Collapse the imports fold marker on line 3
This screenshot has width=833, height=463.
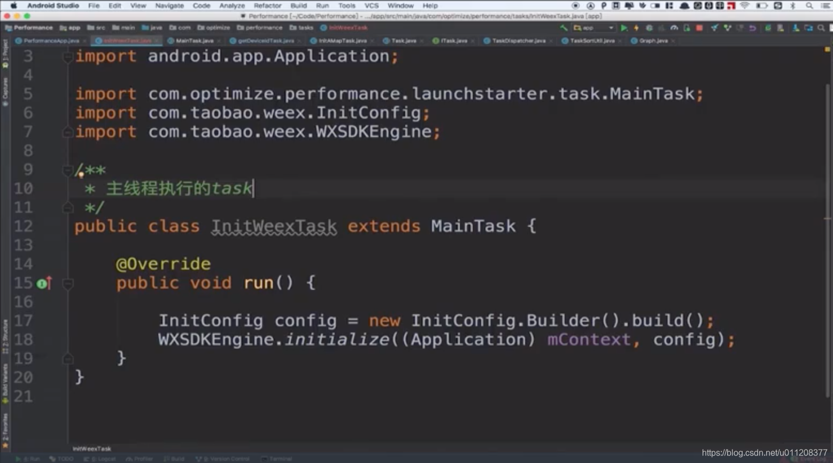(67, 57)
